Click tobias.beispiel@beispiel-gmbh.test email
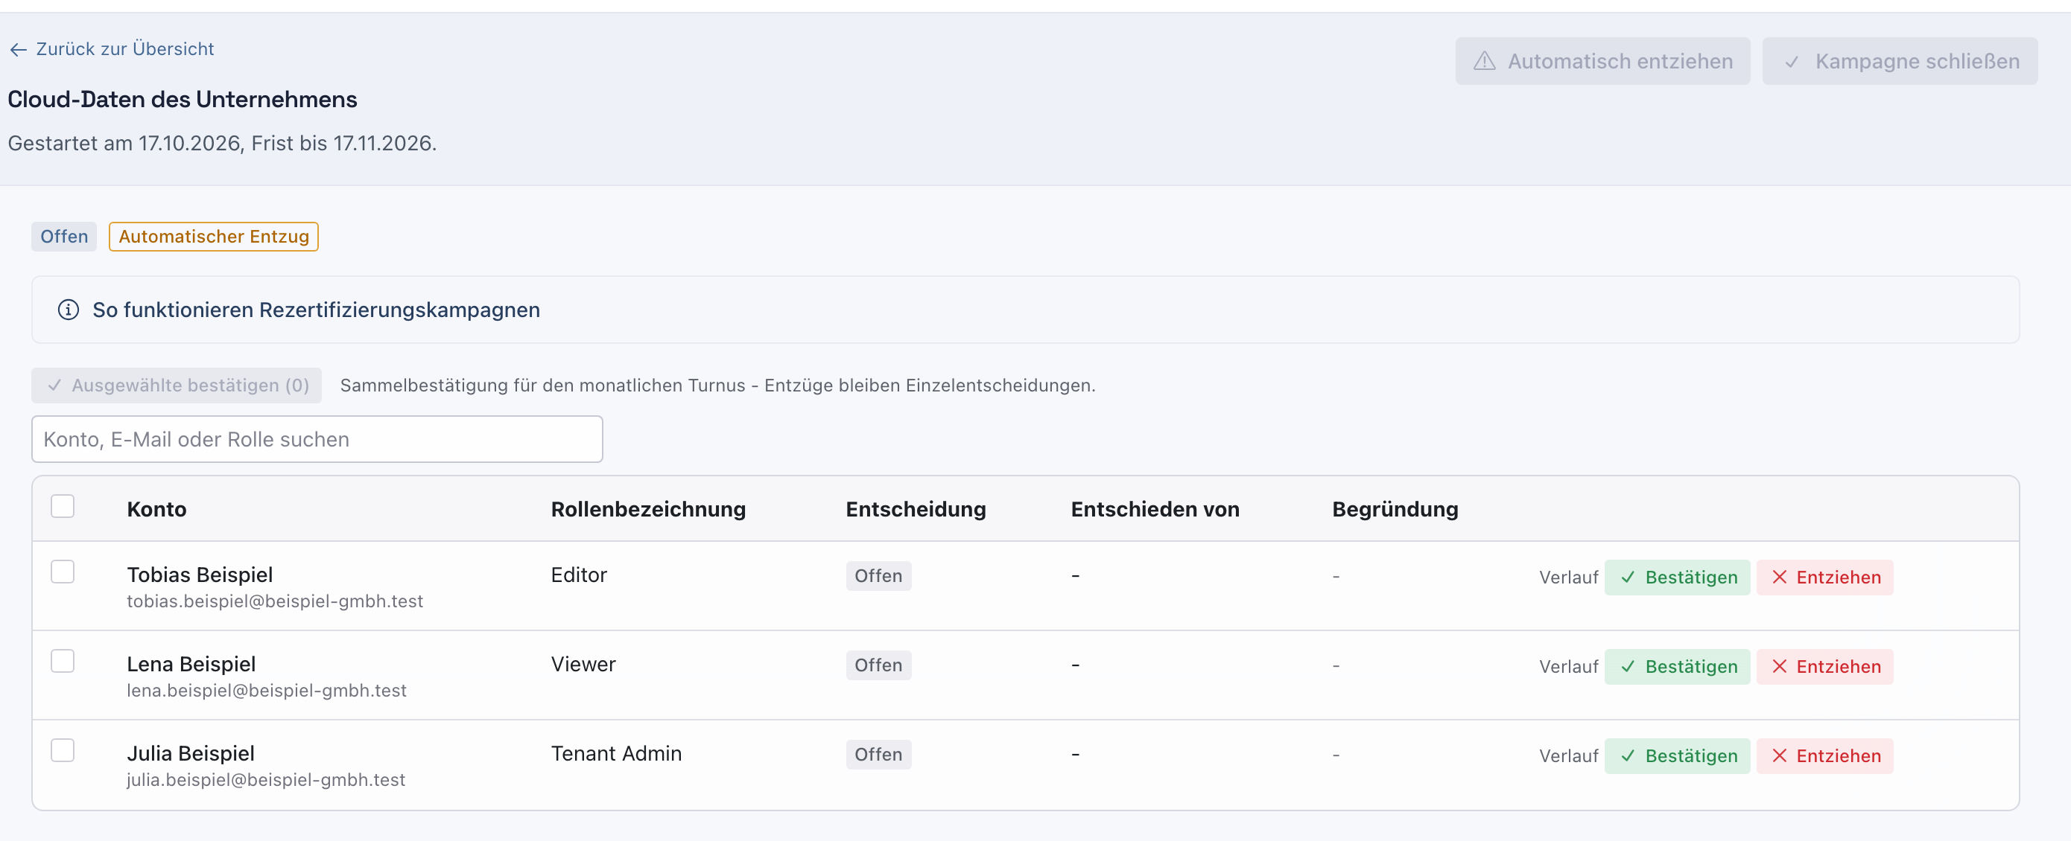 (275, 601)
